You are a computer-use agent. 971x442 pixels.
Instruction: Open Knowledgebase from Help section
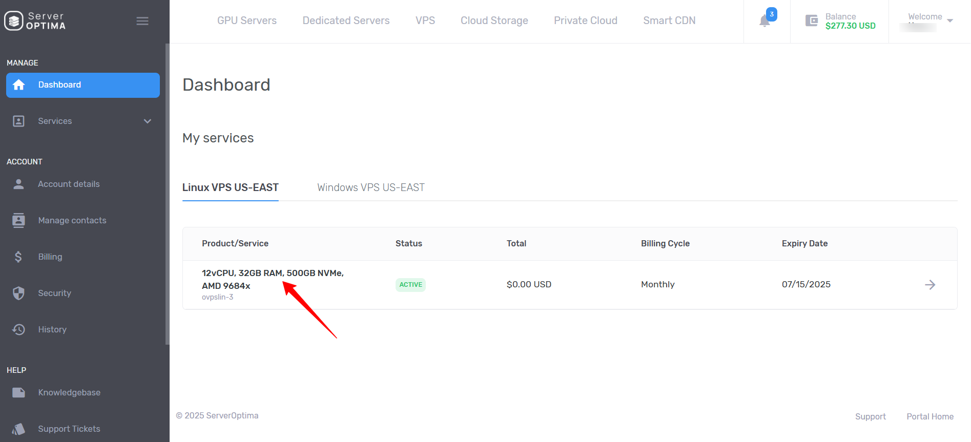(69, 393)
